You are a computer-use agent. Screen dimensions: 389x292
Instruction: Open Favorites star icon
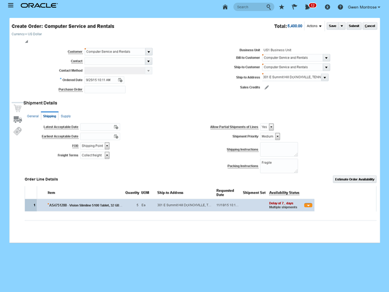click(x=281, y=7)
